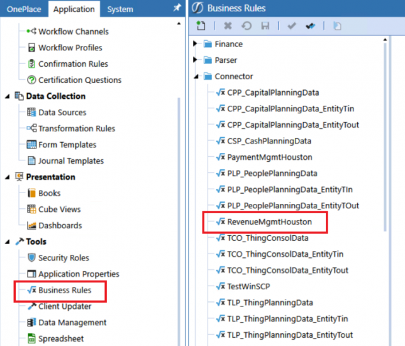The width and height of the screenshot is (405, 346).
Task: Open Cube Views in Presentation section
Action: click(59, 209)
